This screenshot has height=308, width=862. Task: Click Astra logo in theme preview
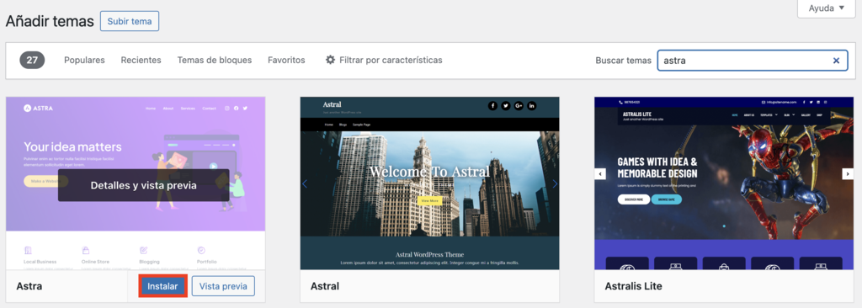click(39, 109)
